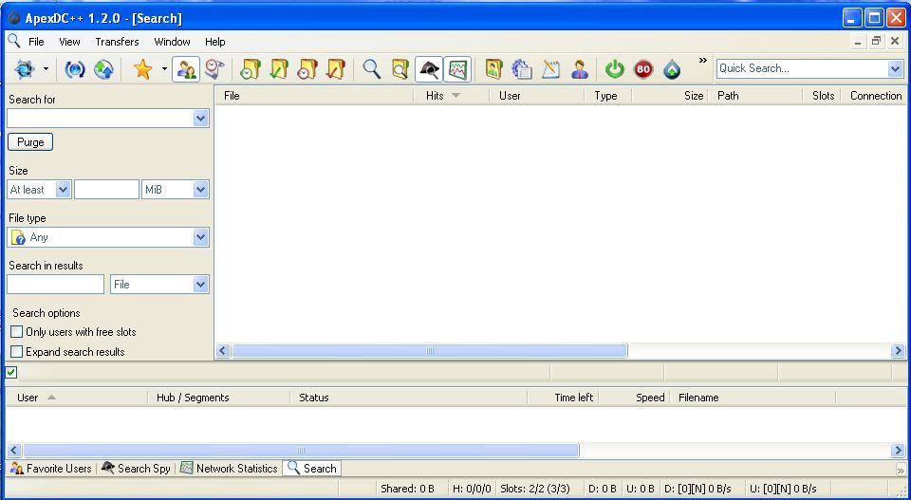The width and height of the screenshot is (911, 500).
Task: Open Upload Queue folder with red clock
Action: point(307,69)
